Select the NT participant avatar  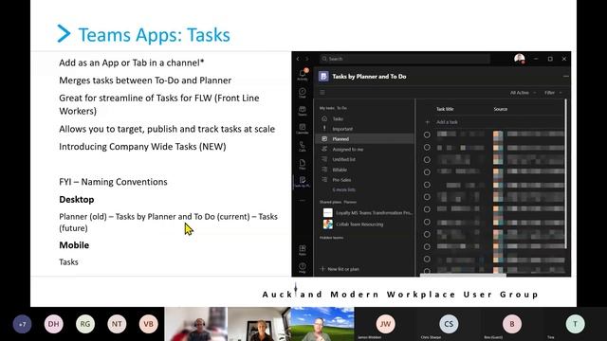tap(117, 324)
